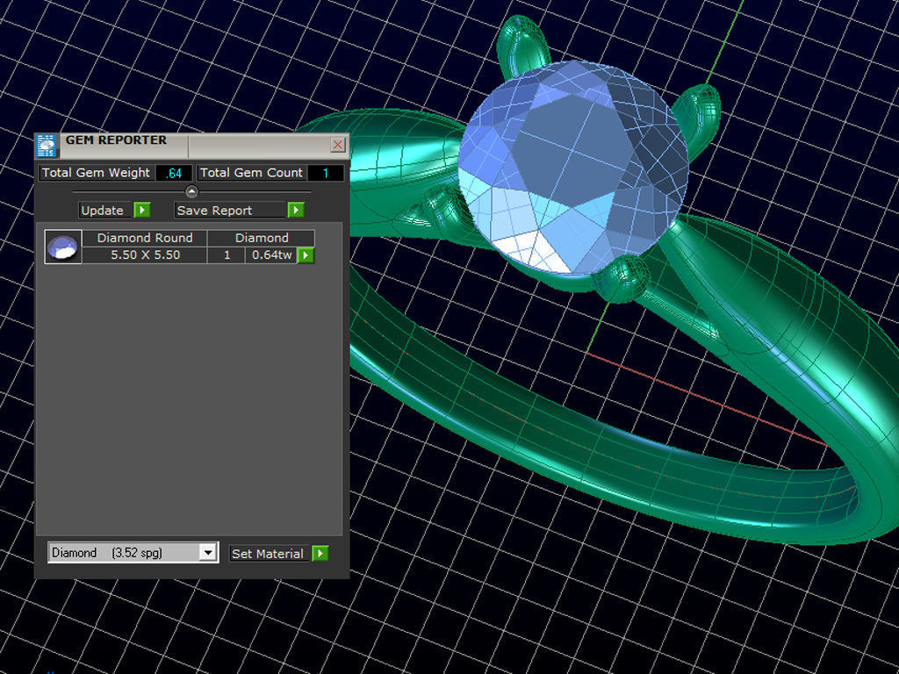Select the diamond gem thumbnail
The width and height of the screenshot is (899, 674).
click(x=63, y=247)
